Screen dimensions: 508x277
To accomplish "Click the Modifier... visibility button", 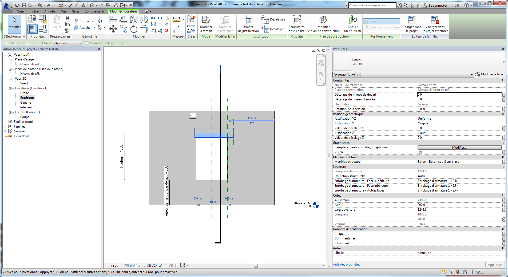I will (x=459, y=148).
